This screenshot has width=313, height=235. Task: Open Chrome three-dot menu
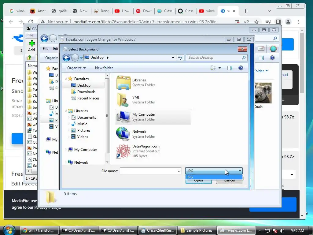[x=298, y=22]
